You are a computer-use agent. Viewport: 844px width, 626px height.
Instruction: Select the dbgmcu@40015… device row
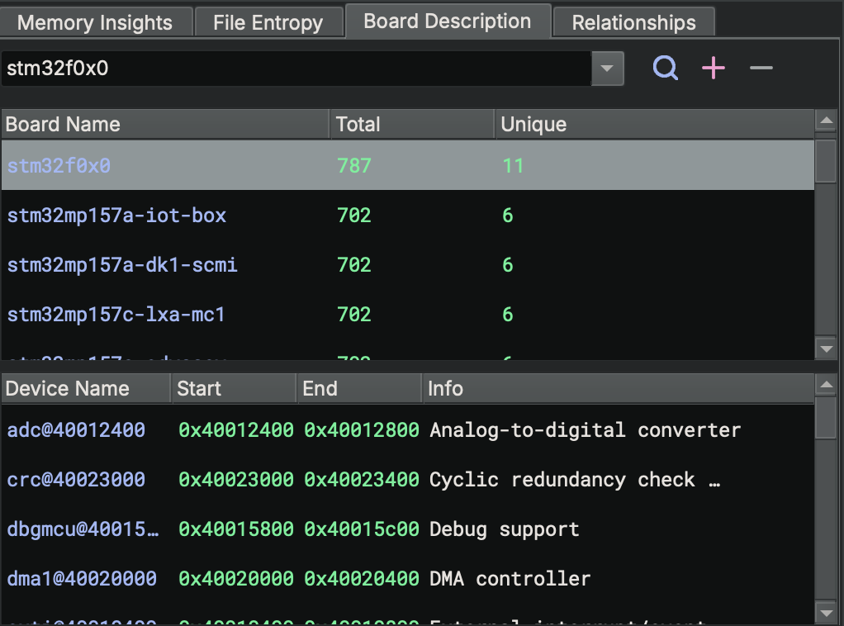[x=407, y=529]
